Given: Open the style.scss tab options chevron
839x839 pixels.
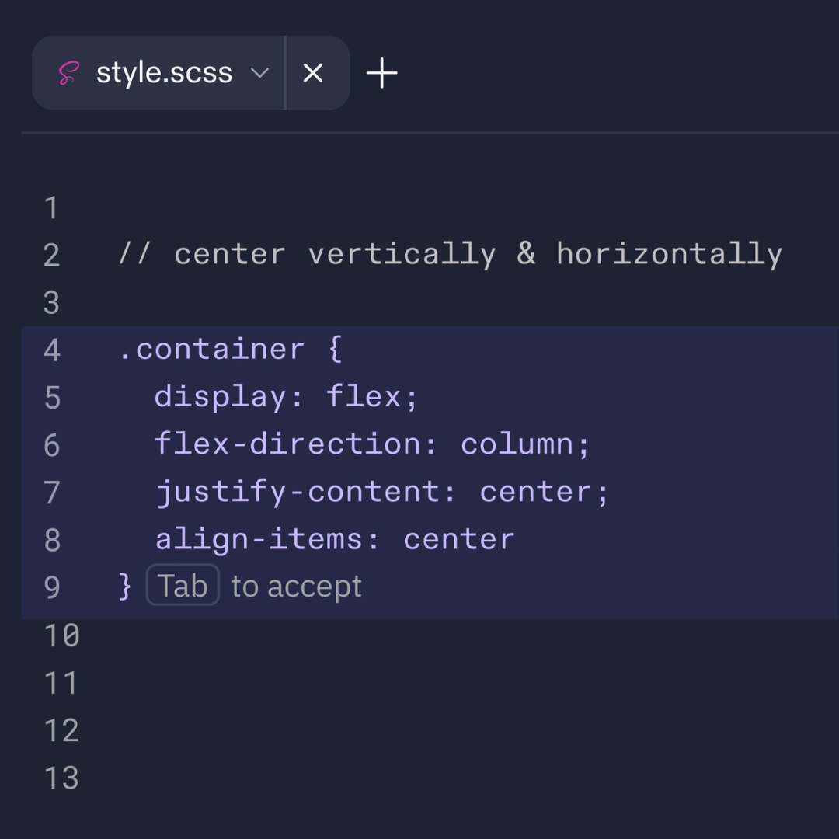Looking at the screenshot, I should coord(261,74).
